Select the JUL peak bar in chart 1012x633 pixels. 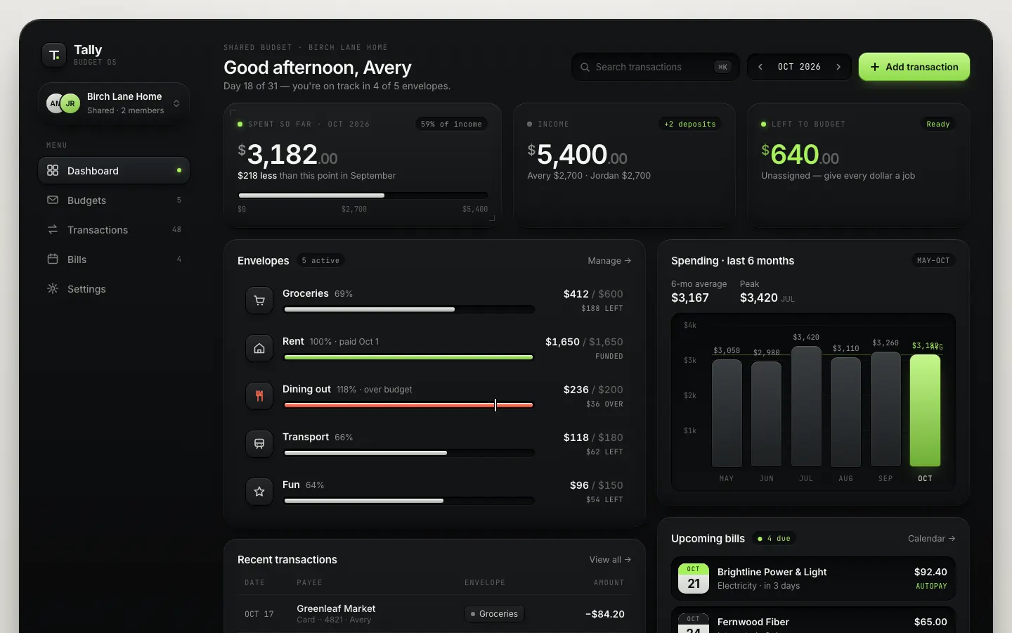tap(806, 407)
